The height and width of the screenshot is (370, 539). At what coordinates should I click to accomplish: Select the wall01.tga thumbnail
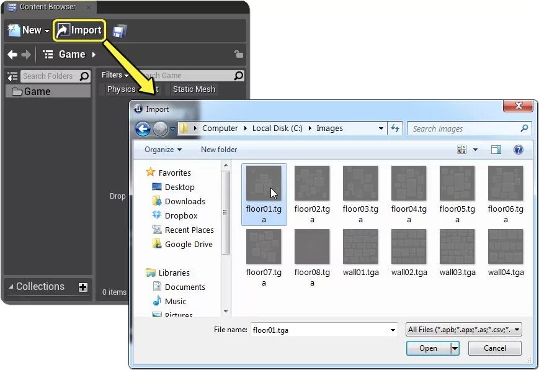point(360,246)
